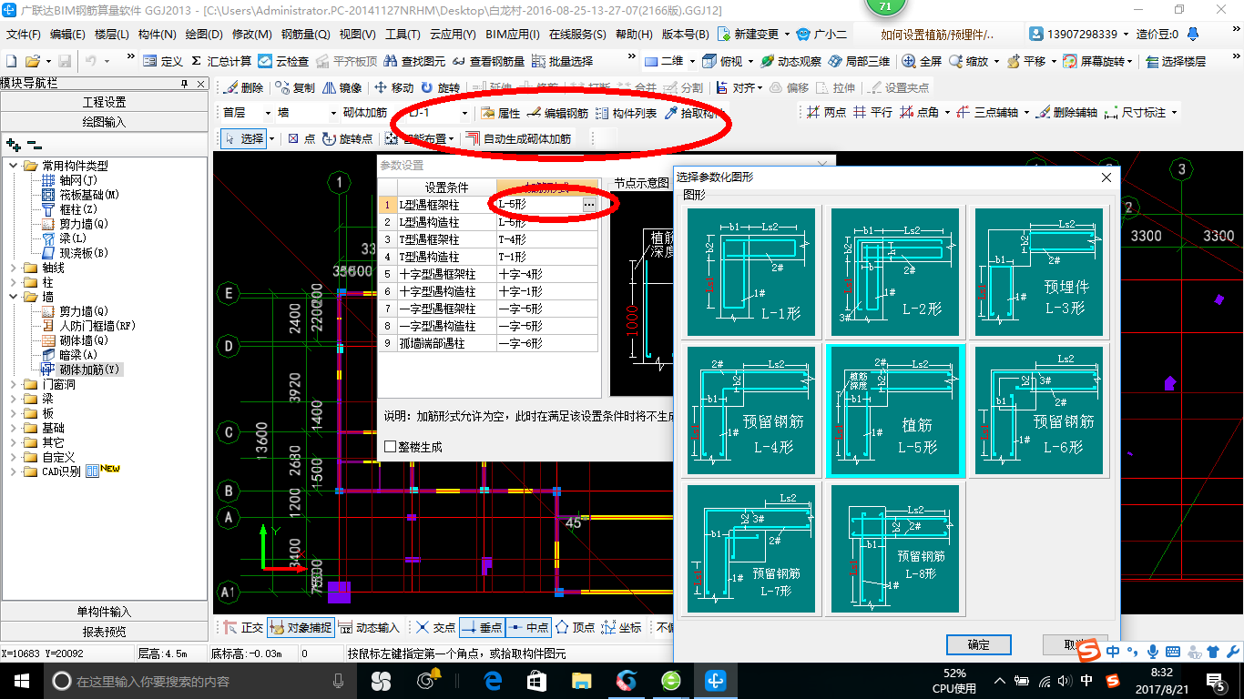Screen dimensions: 1244x699
Task: Check the 整楼生成 checkbox
Action: tap(390, 447)
